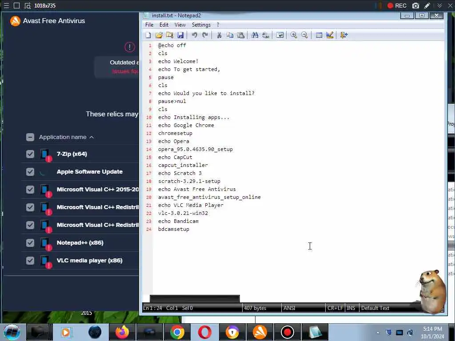
Task: Activate the pencil drawing tool in recorder bar
Action: tap(427, 5)
